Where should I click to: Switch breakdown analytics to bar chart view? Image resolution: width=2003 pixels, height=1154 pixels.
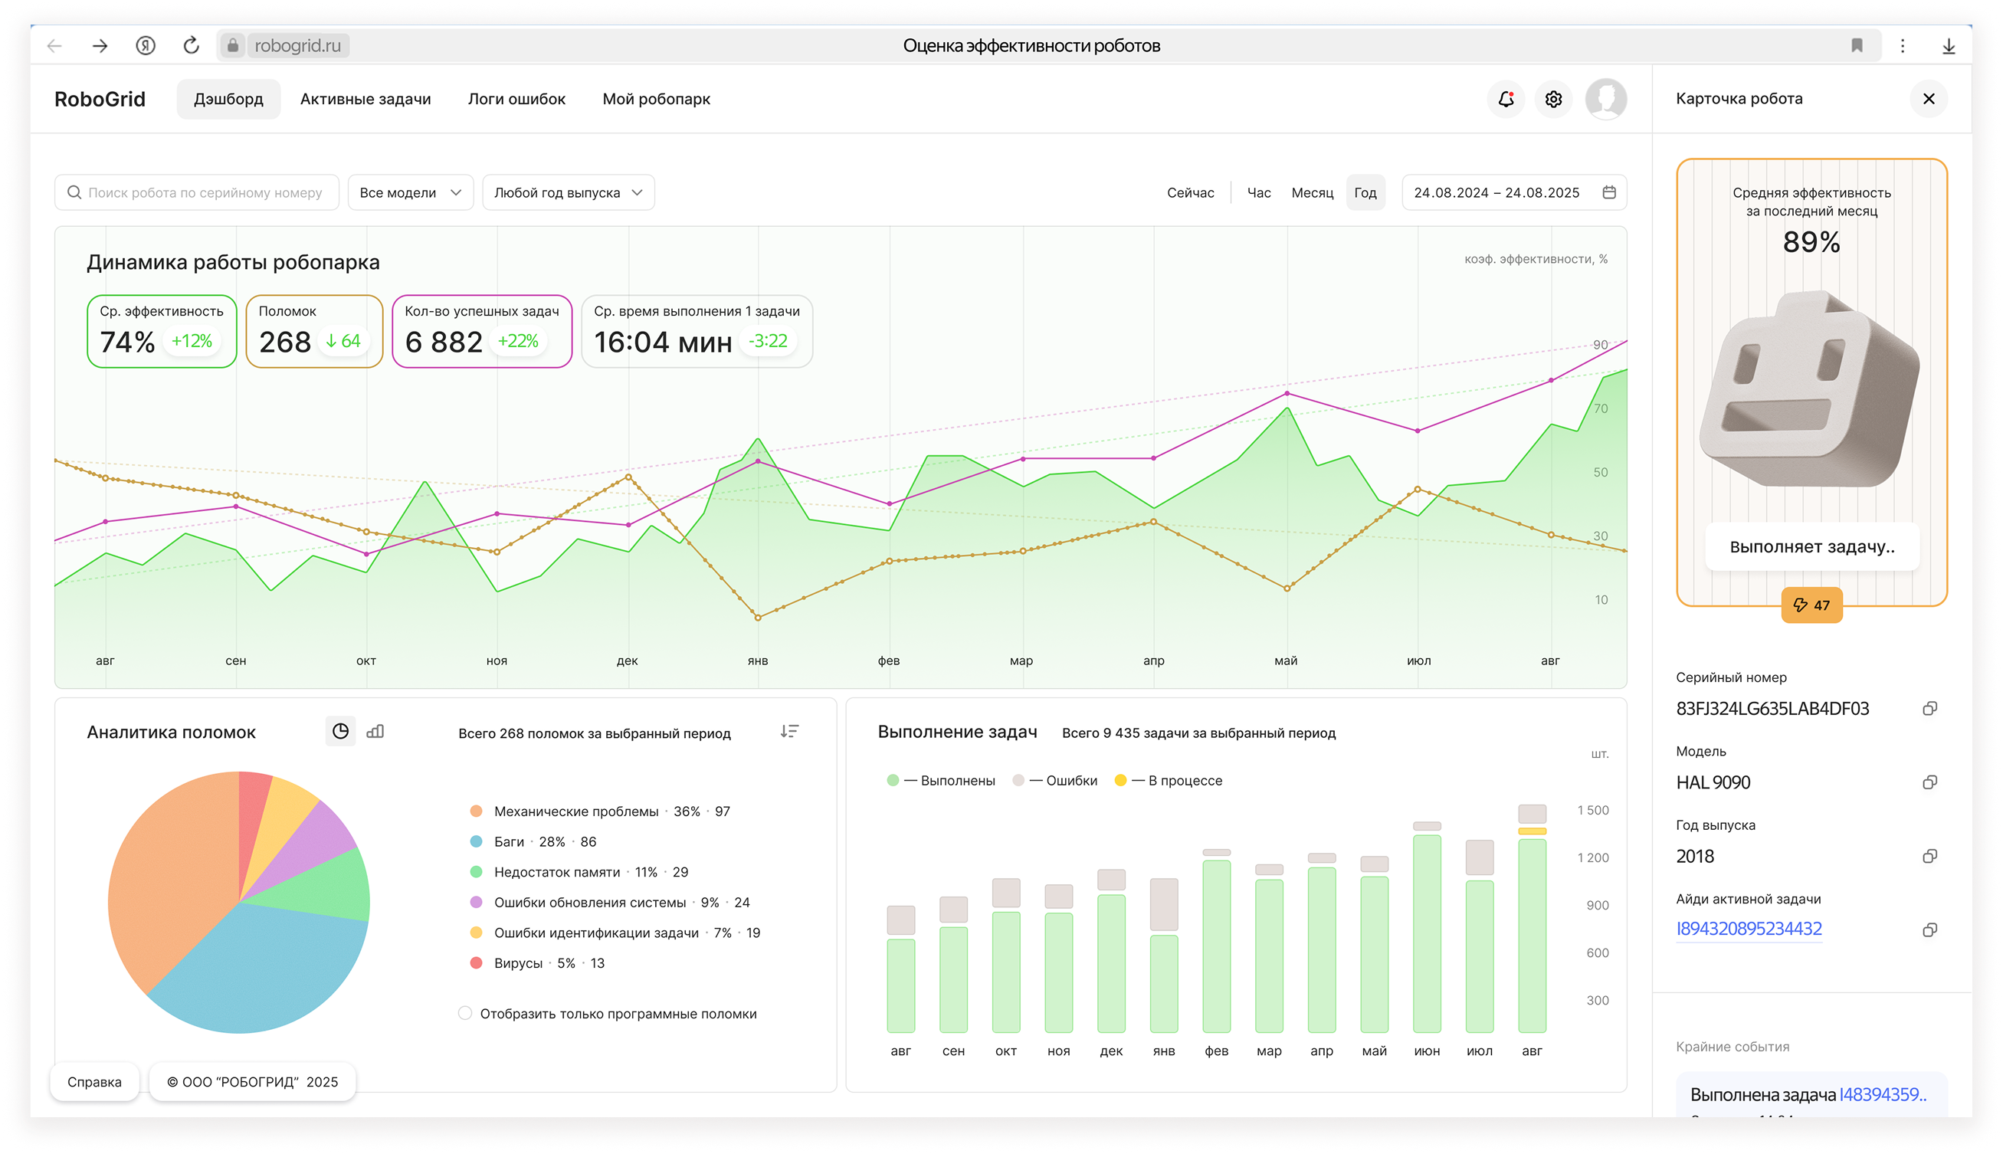[375, 731]
